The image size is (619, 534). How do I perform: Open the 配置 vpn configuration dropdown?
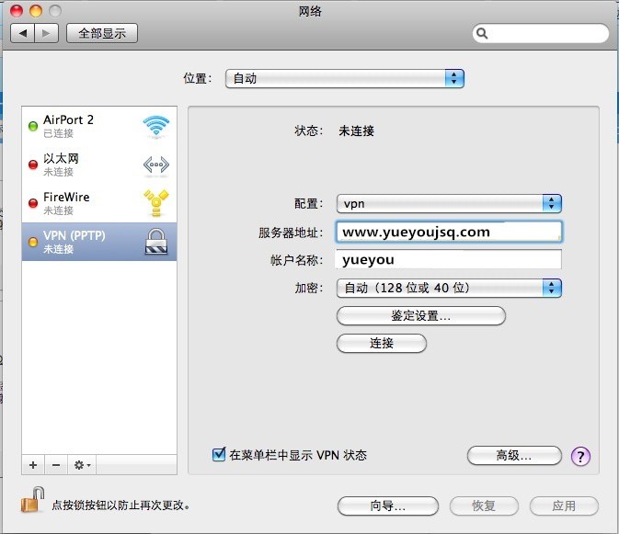pyautogui.click(x=449, y=203)
